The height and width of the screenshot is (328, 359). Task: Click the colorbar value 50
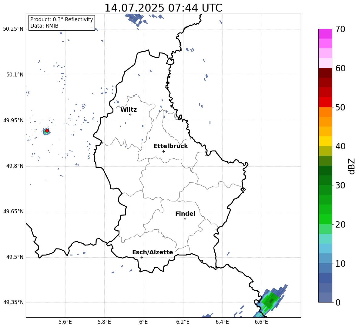point(340,107)
